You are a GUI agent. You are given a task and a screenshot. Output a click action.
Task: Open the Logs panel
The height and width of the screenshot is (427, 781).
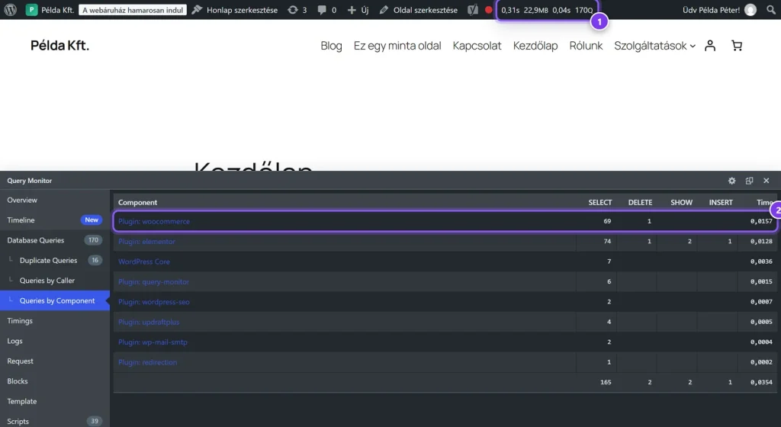(55, 341)
